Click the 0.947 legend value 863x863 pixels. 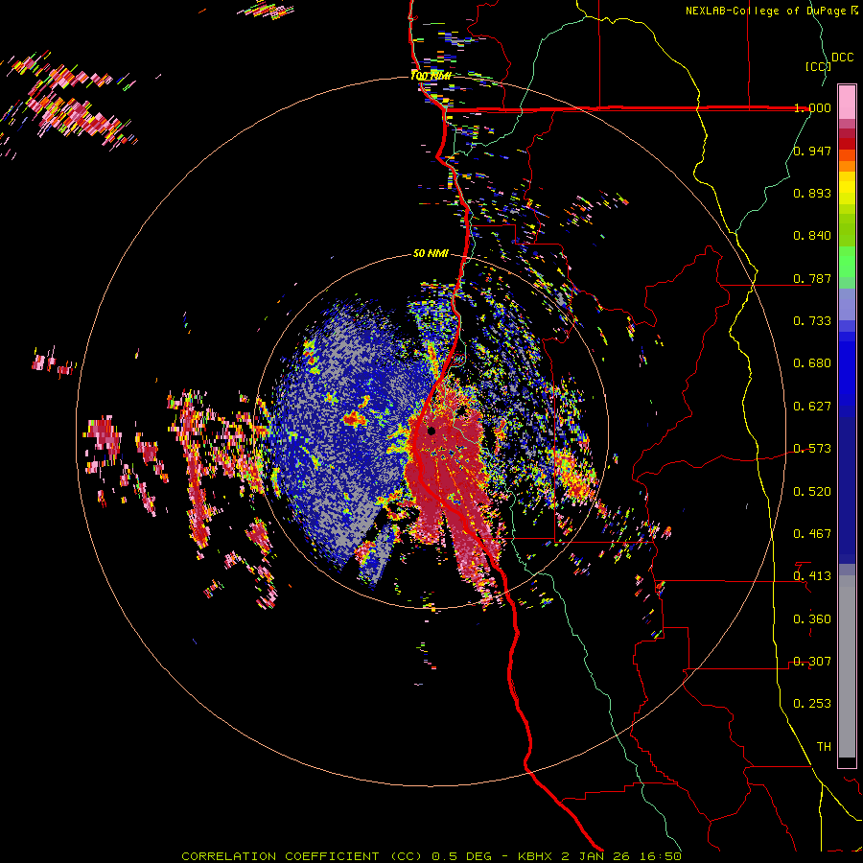pyautogui.click(x=812, y=151)
